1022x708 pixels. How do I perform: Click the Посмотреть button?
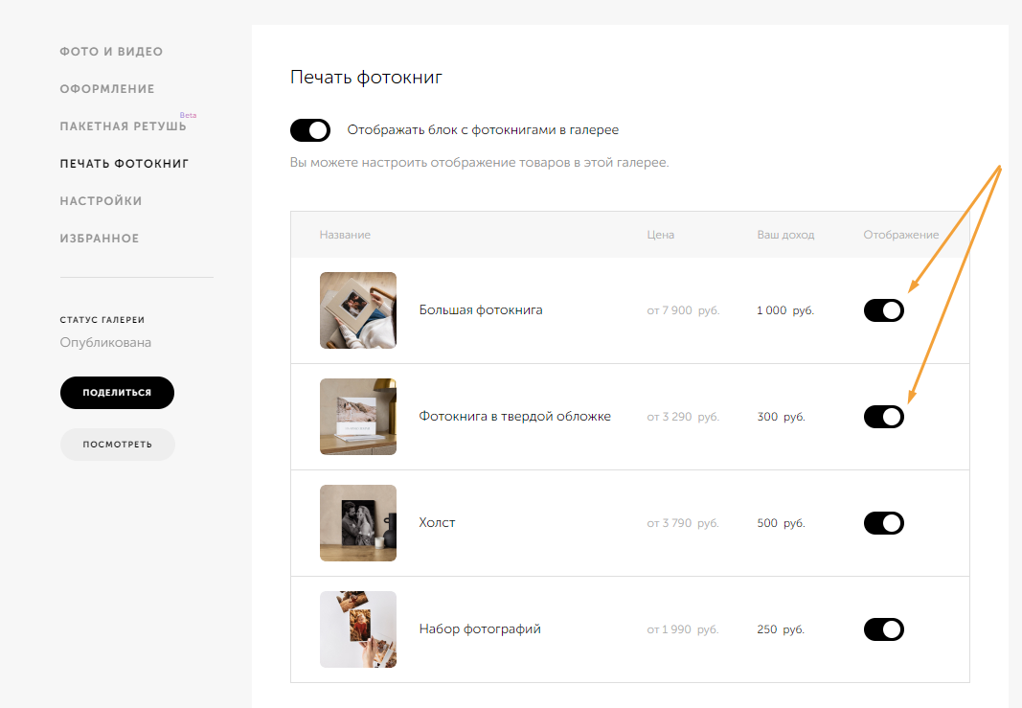point(117,445)
